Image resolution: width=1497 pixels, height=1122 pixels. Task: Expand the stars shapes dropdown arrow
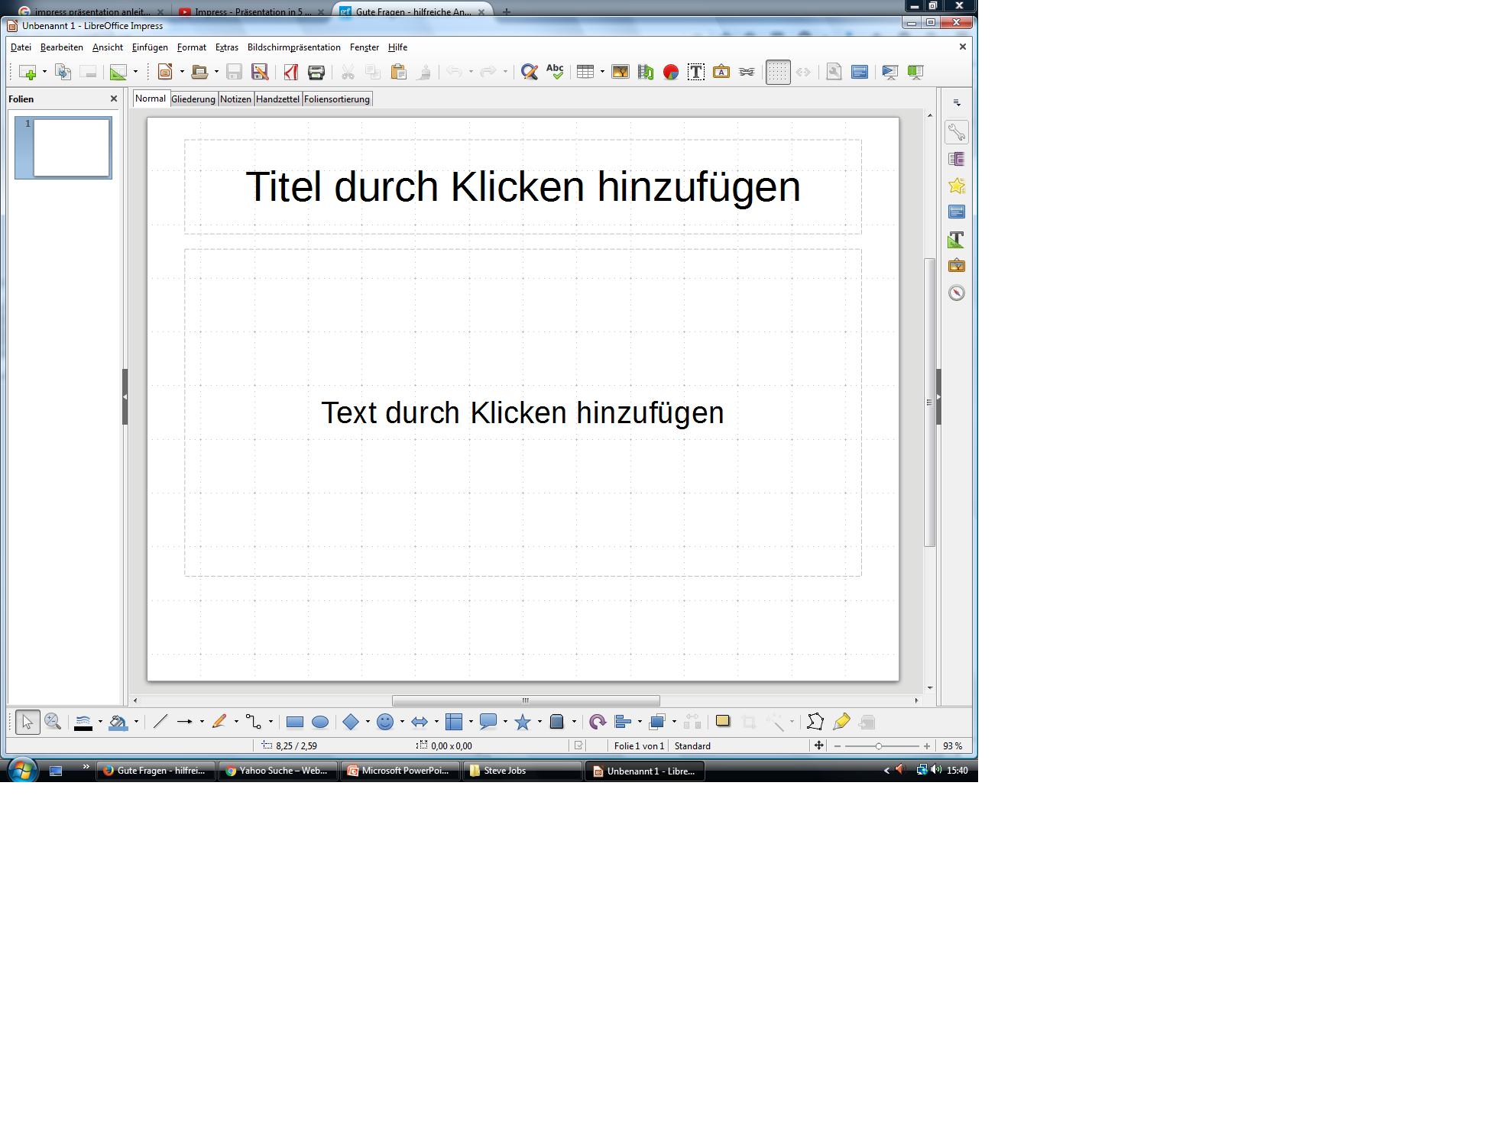click(x=540, y=722)
